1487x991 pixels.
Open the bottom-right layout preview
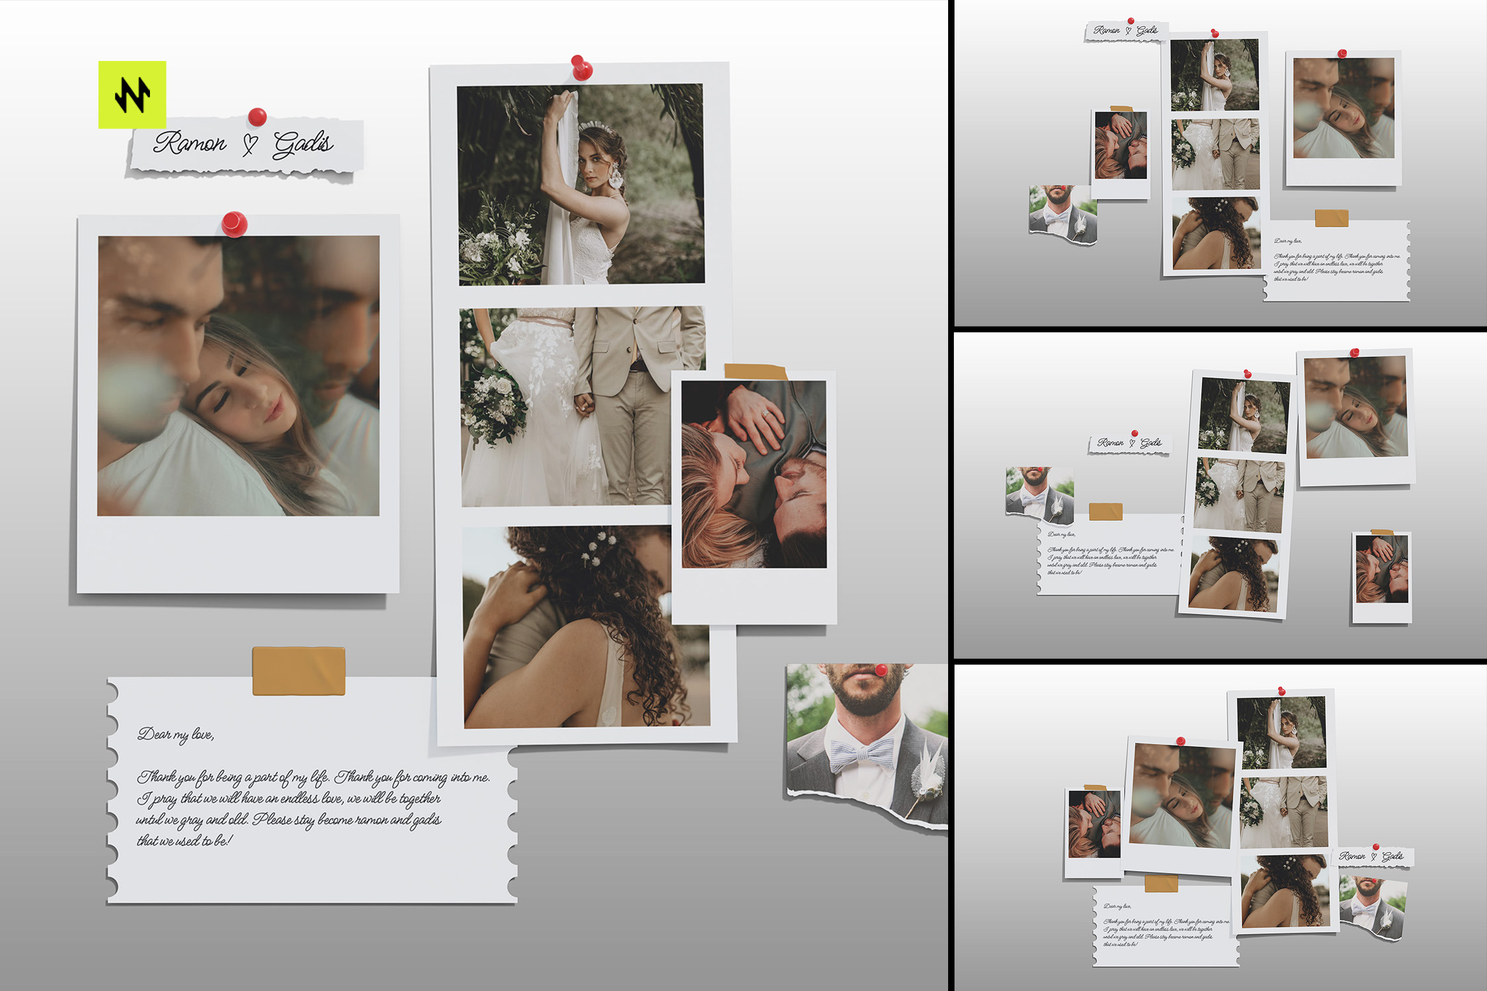[1220, 828]
